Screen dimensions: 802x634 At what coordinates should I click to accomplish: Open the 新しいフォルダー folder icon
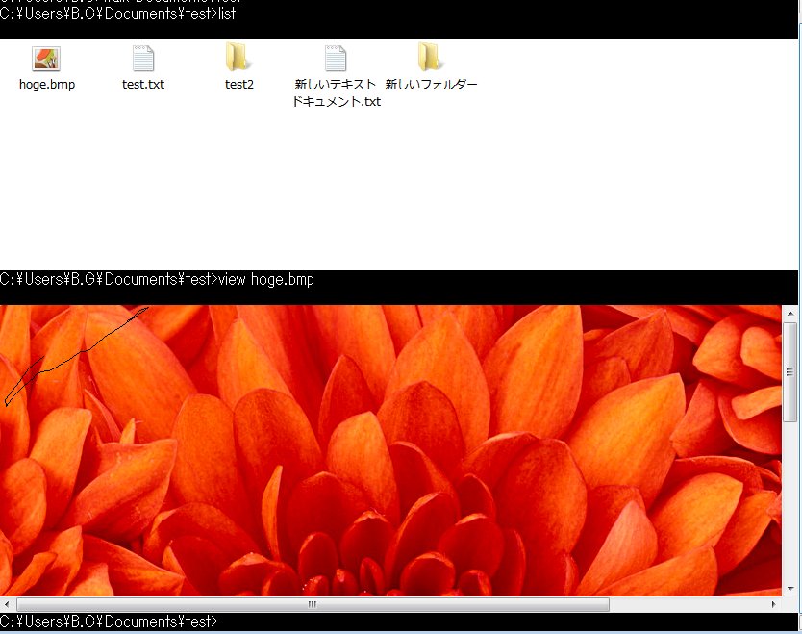pos(431,58)
